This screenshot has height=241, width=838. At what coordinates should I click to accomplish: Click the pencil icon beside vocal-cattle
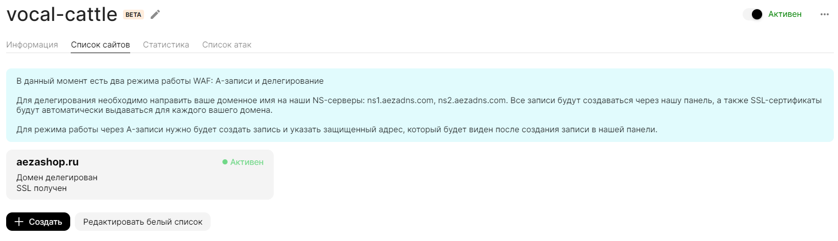point(155,14)
